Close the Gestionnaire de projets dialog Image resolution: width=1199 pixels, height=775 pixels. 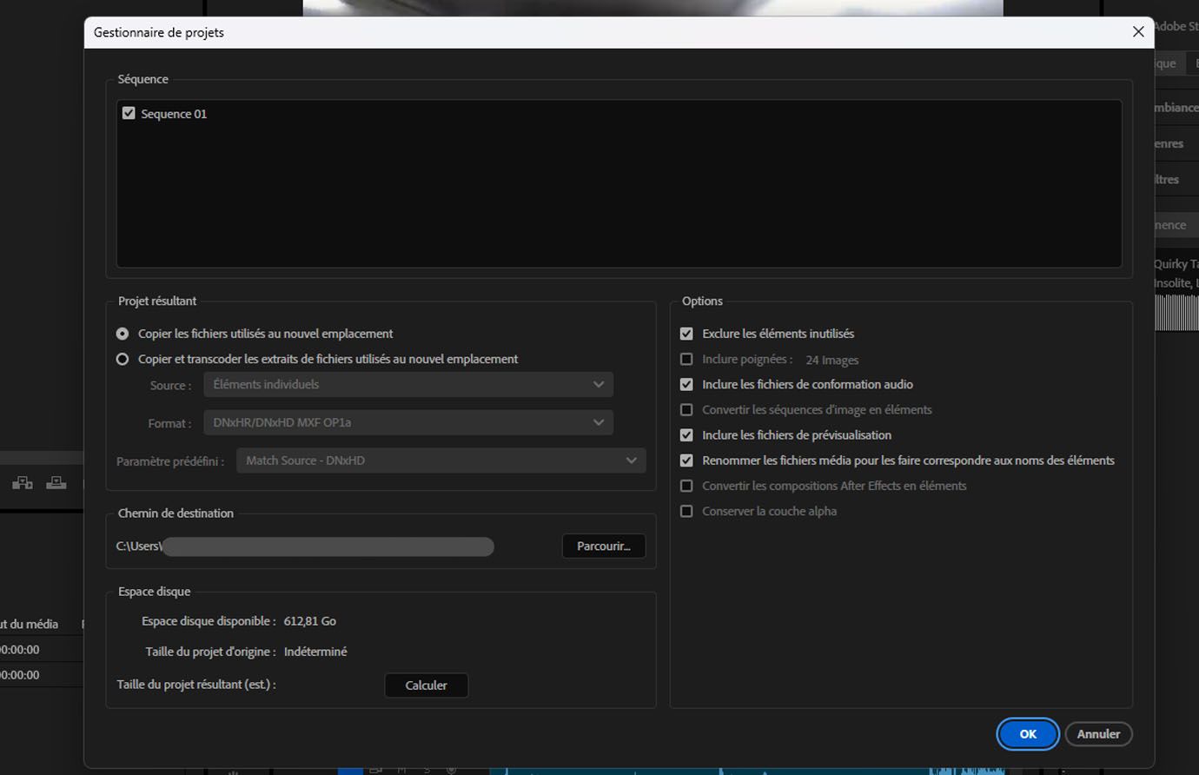[1138, 32]
